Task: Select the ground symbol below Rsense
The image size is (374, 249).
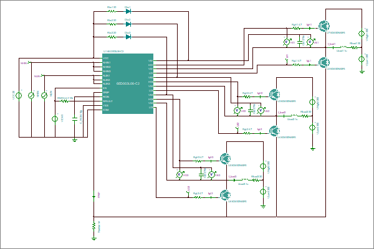Action: (94, 238)
